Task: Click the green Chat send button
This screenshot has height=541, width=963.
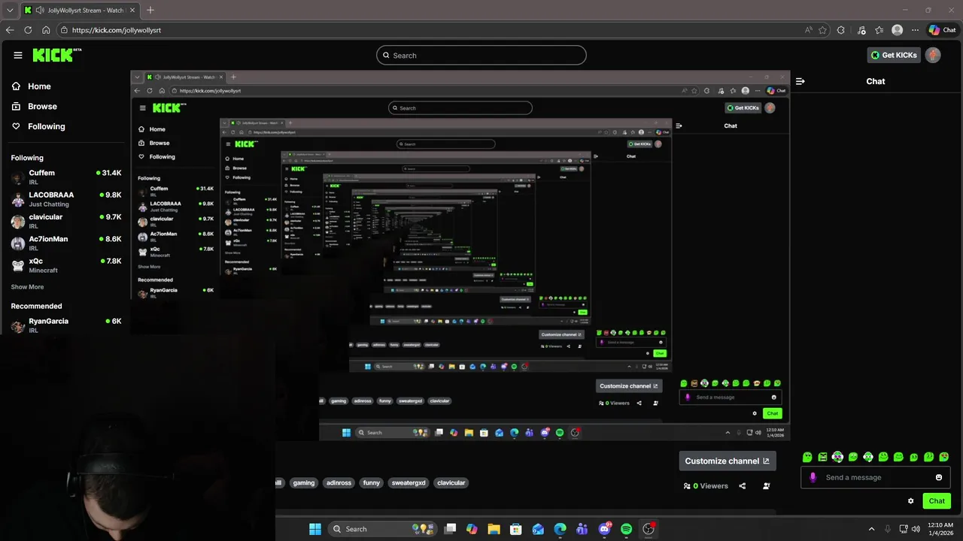Action: pyautogui.click(x=937, y=500)
